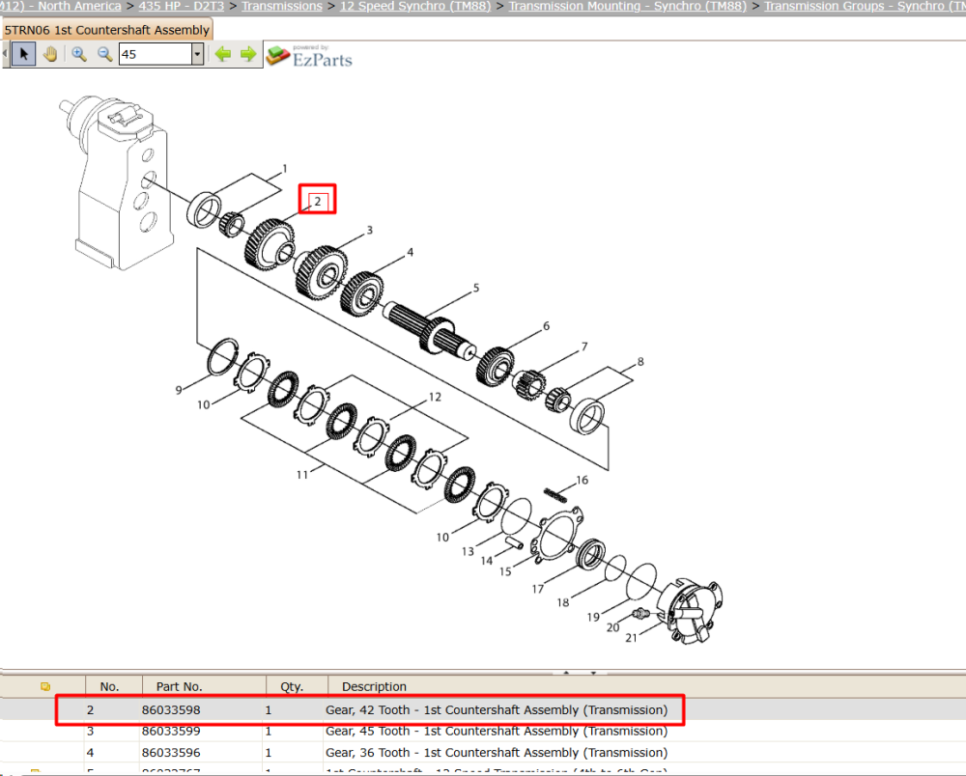Viewport: 966px width, 776px height.
Task: Click the zoom value field showing 45
Action: [x=156, y=54]
